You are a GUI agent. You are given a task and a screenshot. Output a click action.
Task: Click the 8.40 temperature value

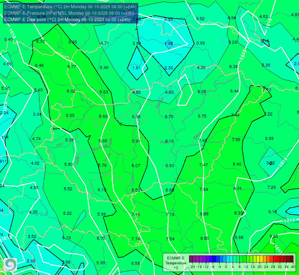coord(237,164)
